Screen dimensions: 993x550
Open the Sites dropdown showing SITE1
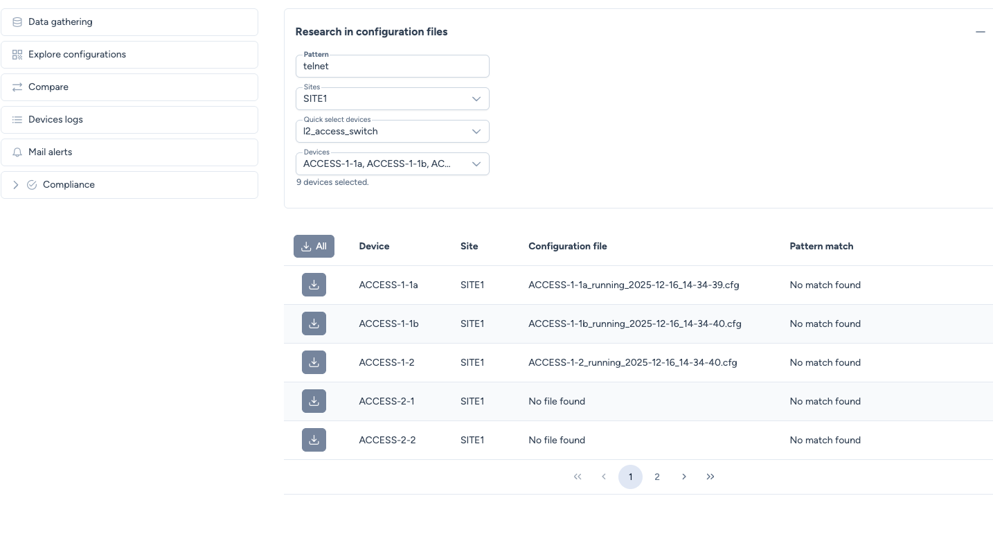392,99
